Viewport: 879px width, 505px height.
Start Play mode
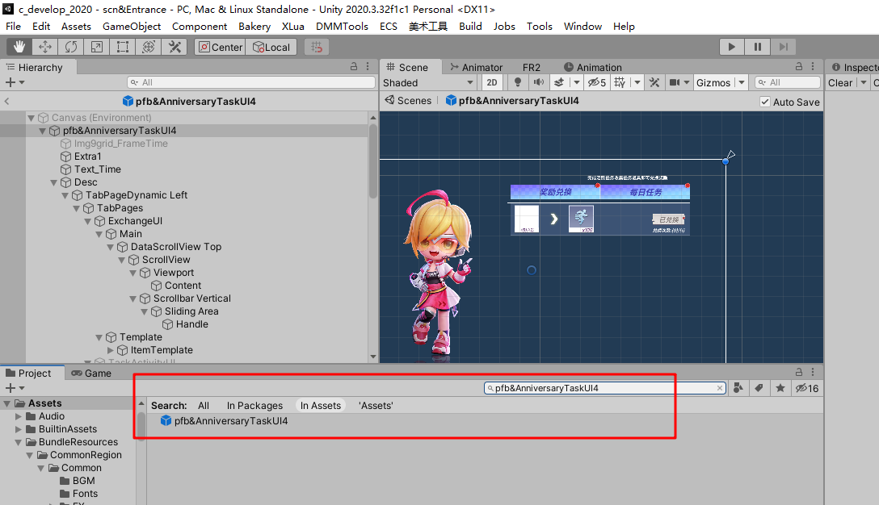point(732,47)
